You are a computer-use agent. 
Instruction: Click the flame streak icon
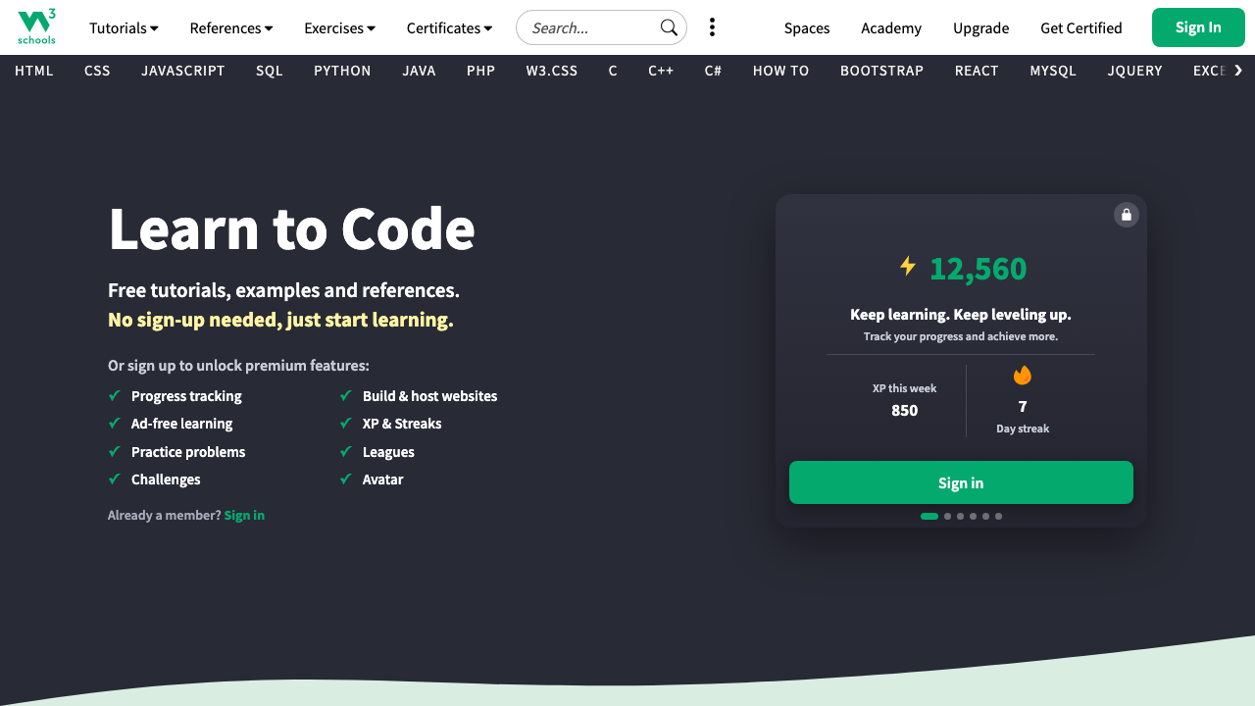1023,376
